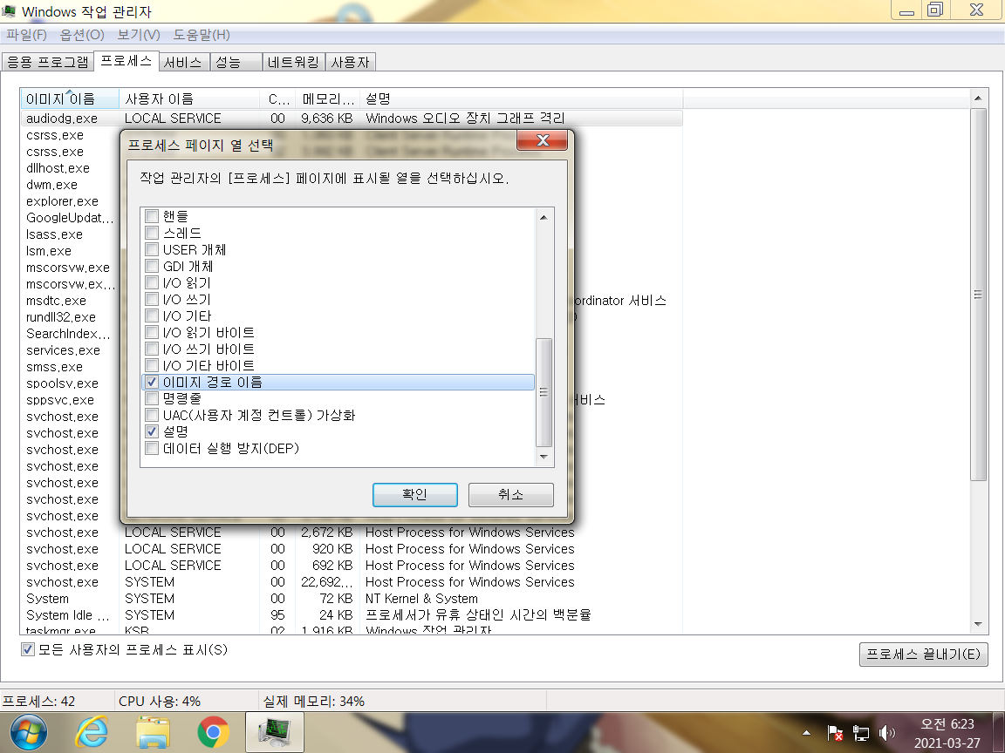This screenshot has height=753, width=1005.
Task: Uncheck the 이미지 경로 이름 checkbox
Action: click(152, 383)
